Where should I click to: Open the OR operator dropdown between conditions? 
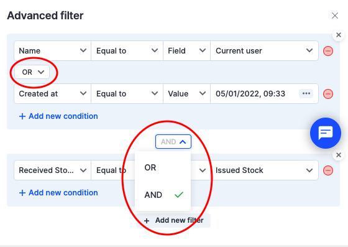(x=32, y=72)
